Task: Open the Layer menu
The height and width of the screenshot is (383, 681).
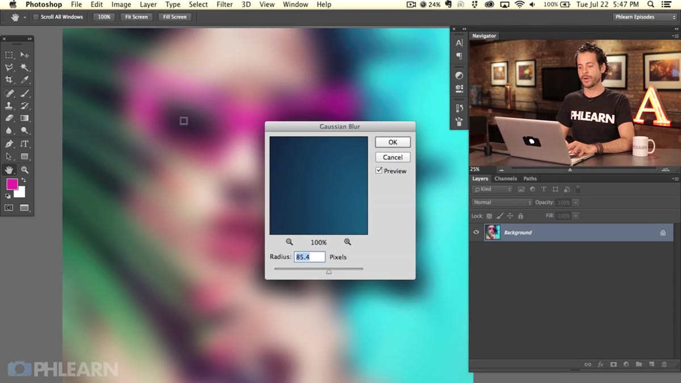Action: click(148, 5)
